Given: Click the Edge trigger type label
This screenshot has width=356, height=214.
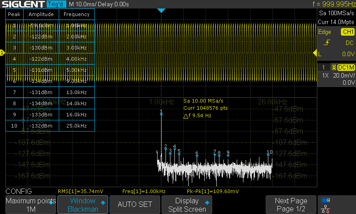Looking at the screenshot, I should click(324, 32).
